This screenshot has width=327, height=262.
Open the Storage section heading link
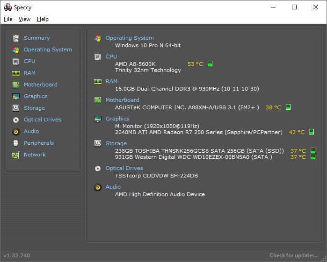(116, 143)
